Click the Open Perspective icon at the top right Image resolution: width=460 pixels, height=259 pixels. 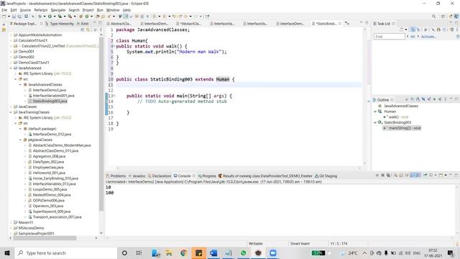click(x=443, y=16)
